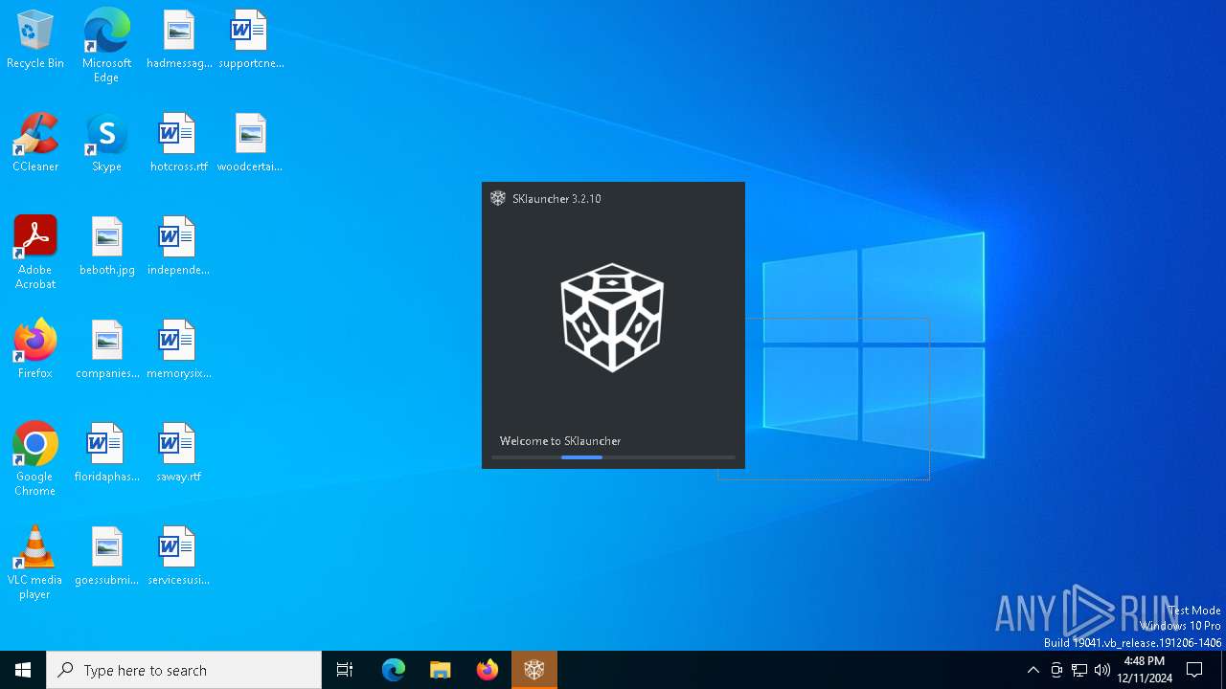Open the notification center
This screenshot has width=1226, height=689.
(x=1195, y=670)
